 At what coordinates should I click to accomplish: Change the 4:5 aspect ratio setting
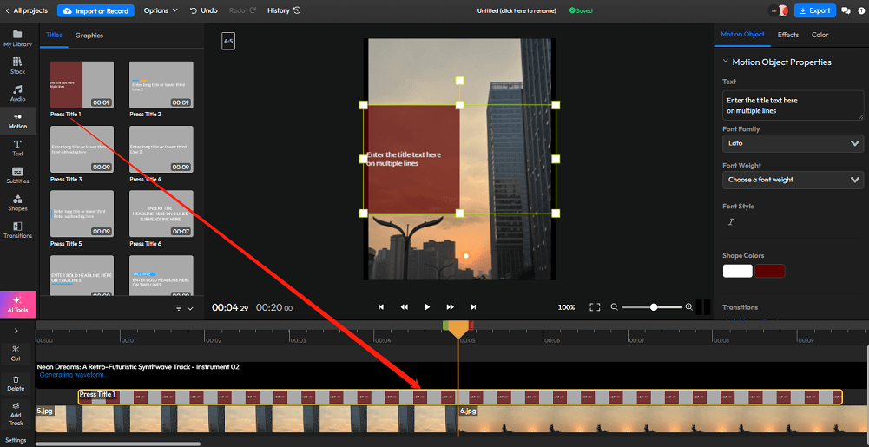[228, 41]
